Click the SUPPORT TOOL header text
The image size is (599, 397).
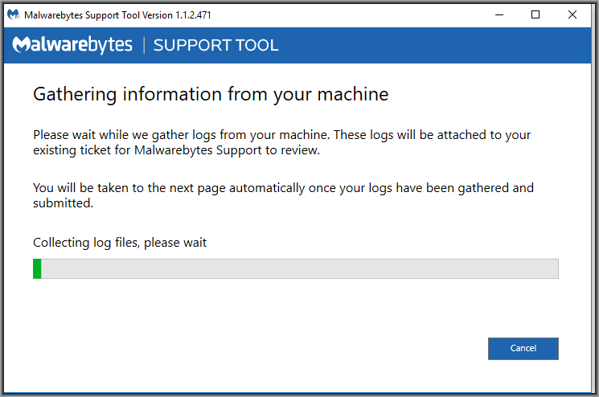(215, 45)
